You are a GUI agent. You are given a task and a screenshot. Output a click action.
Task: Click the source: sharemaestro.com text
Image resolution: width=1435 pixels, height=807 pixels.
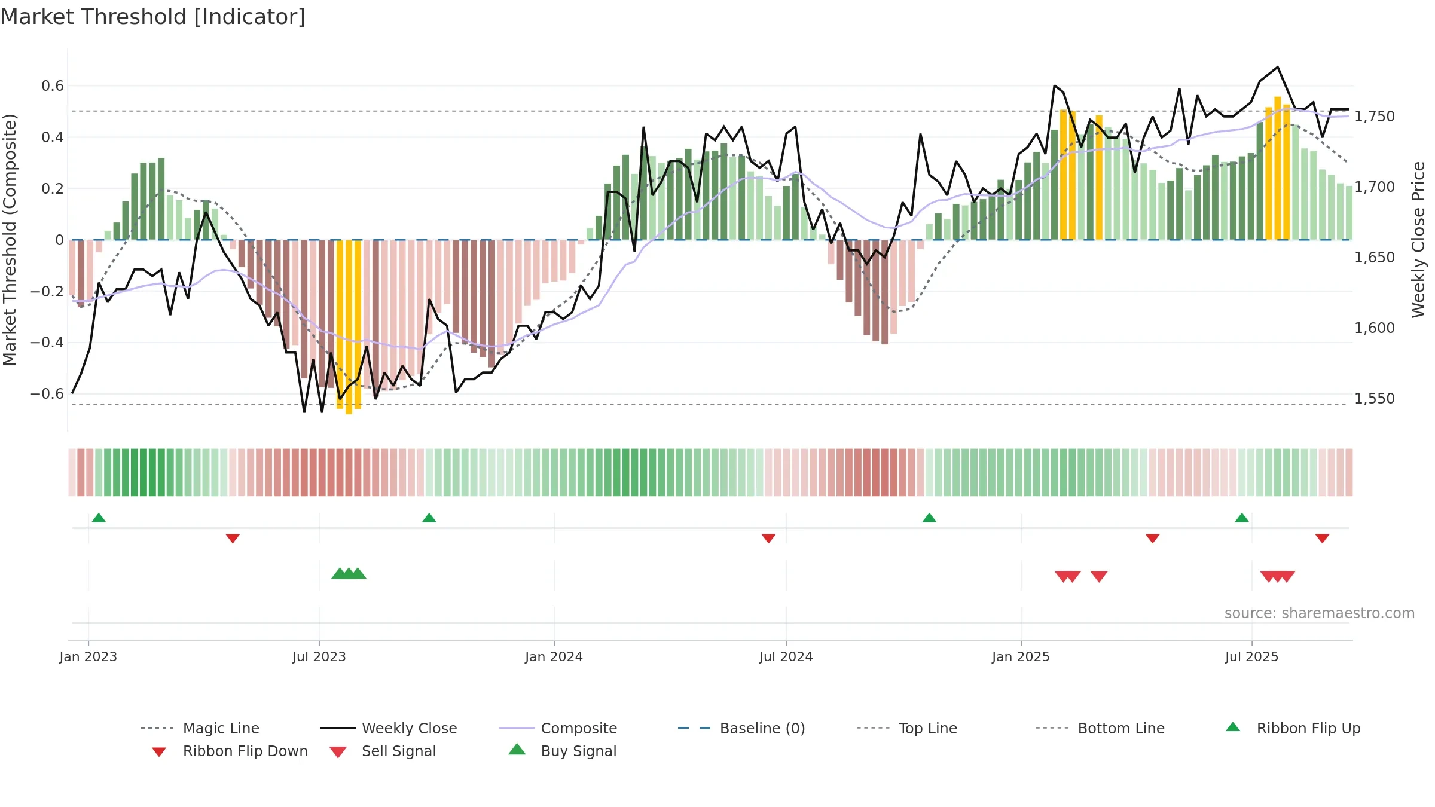pyautogui.click(x=1320, y=613)
